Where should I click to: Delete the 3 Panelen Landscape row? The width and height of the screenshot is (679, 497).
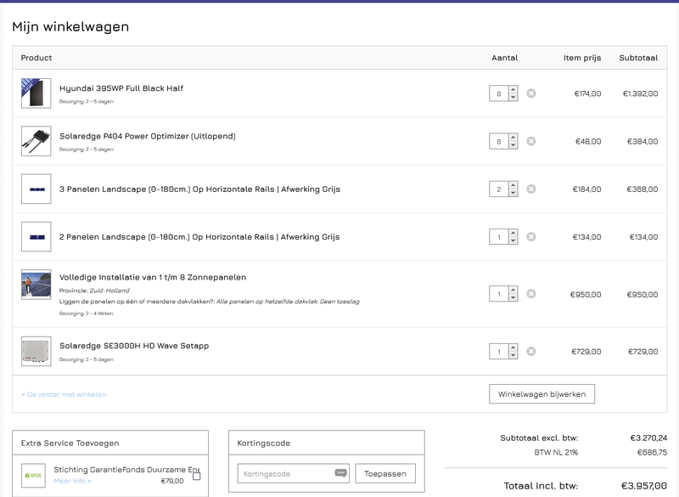[x=531, y=189]
